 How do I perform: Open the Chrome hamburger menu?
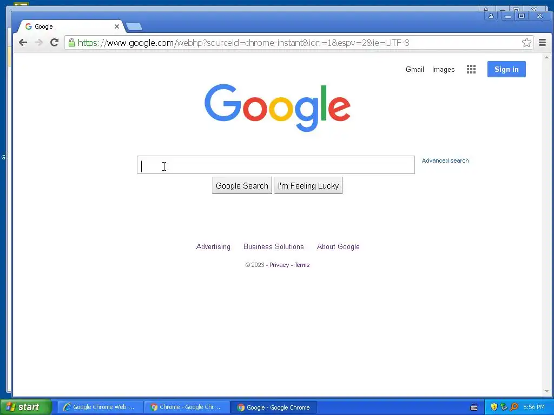pos(542,43)
